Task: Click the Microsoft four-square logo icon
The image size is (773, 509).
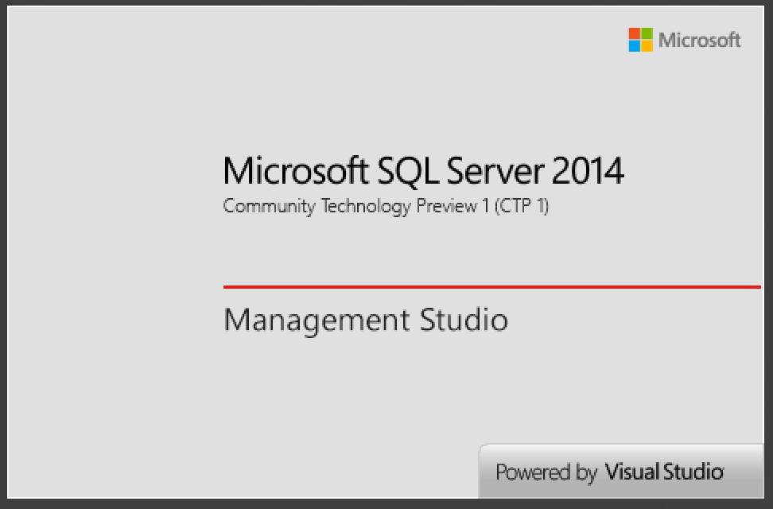Action: (x=639, y=39)
